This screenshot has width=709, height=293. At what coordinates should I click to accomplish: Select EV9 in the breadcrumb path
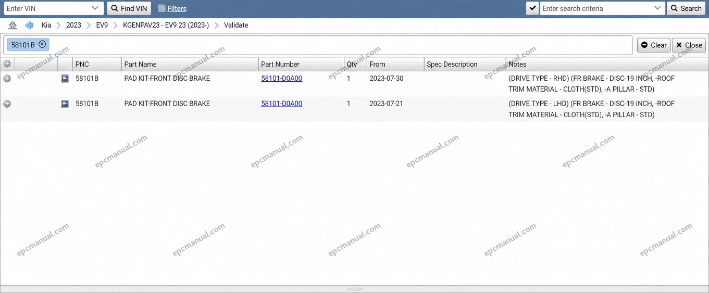[102, 25]
